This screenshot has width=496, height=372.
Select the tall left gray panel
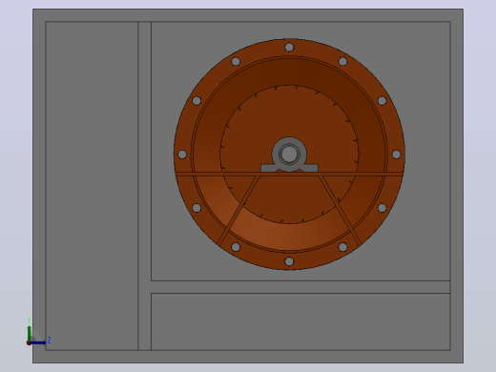click(x=92, y=186)
